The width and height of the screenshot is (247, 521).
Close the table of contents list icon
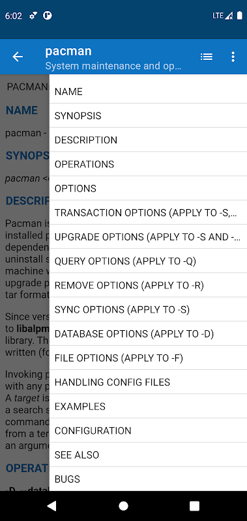(x=207, y=57)
